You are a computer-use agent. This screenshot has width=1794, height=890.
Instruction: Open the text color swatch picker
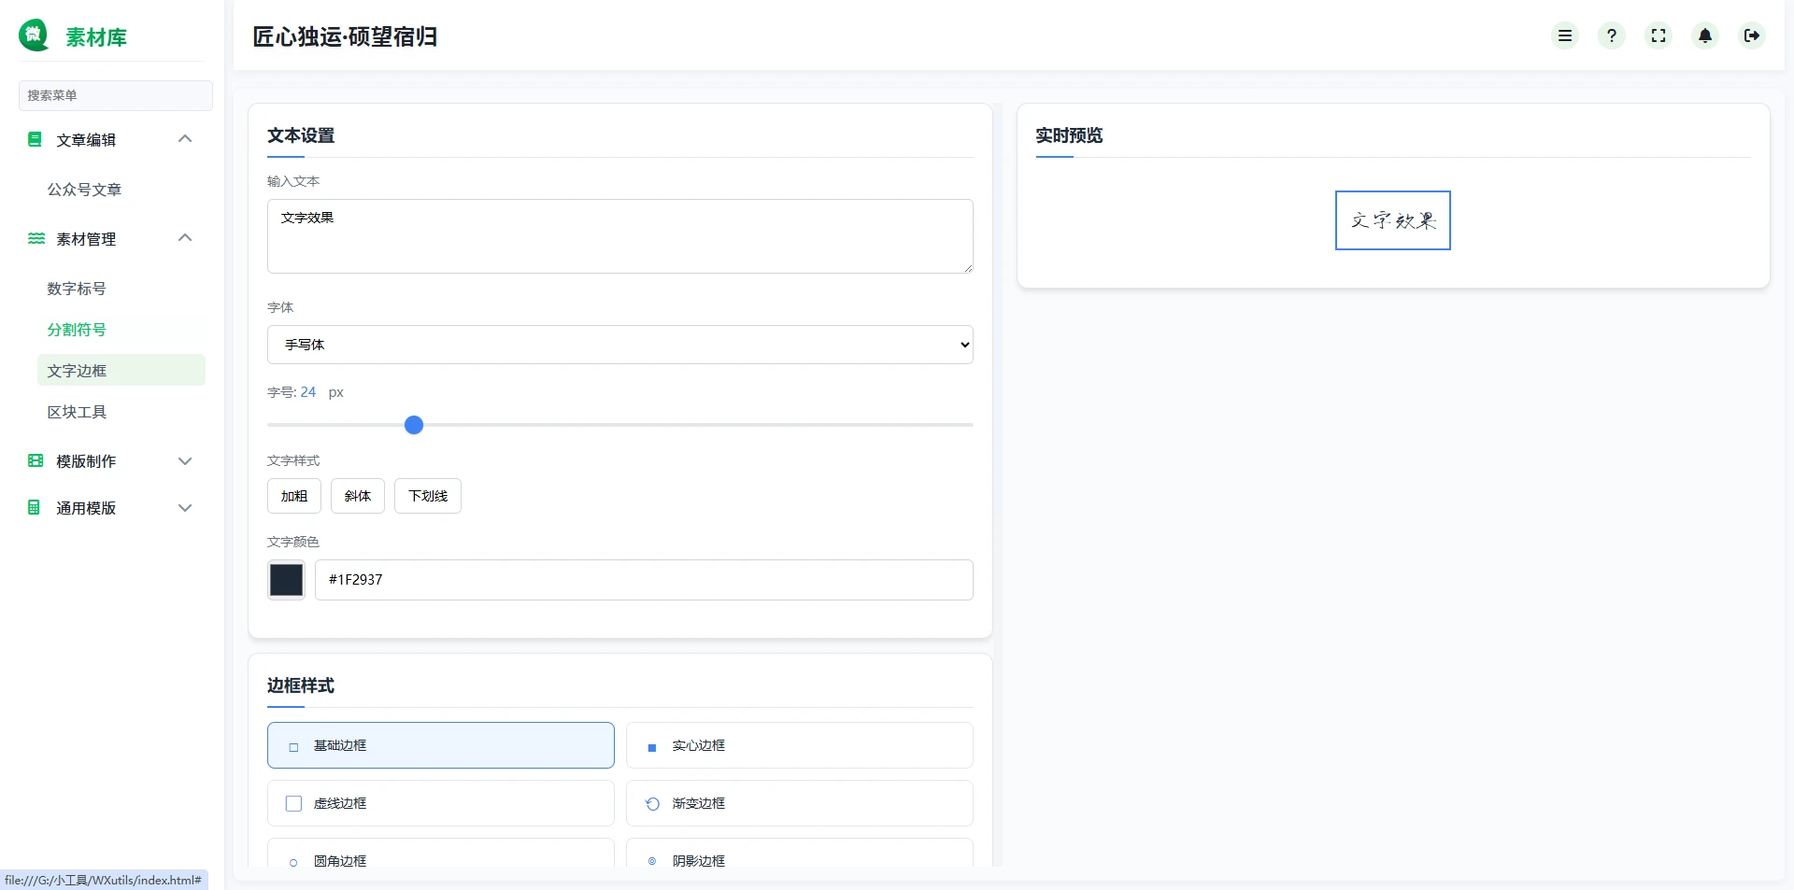pos(286,580)
